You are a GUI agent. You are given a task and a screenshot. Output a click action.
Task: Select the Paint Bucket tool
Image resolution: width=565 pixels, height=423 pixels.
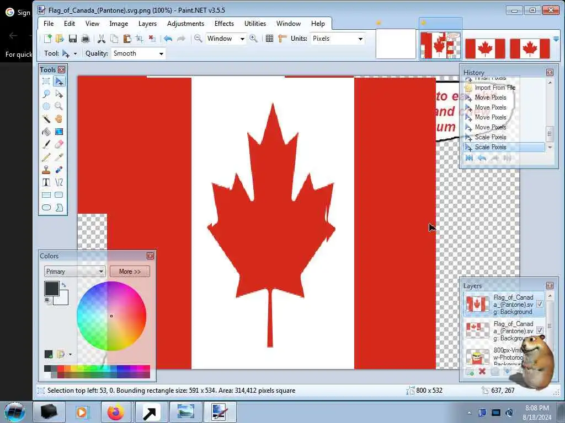coord(46,132)
